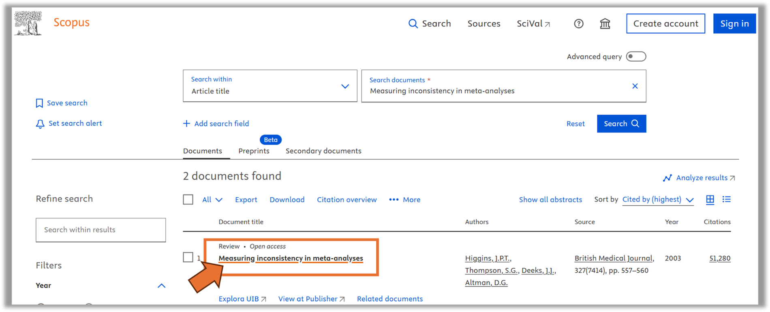770x312 pixels.
Task: Collapse the Year filter section
Action: pyautogui.click(x=161, y=286)
